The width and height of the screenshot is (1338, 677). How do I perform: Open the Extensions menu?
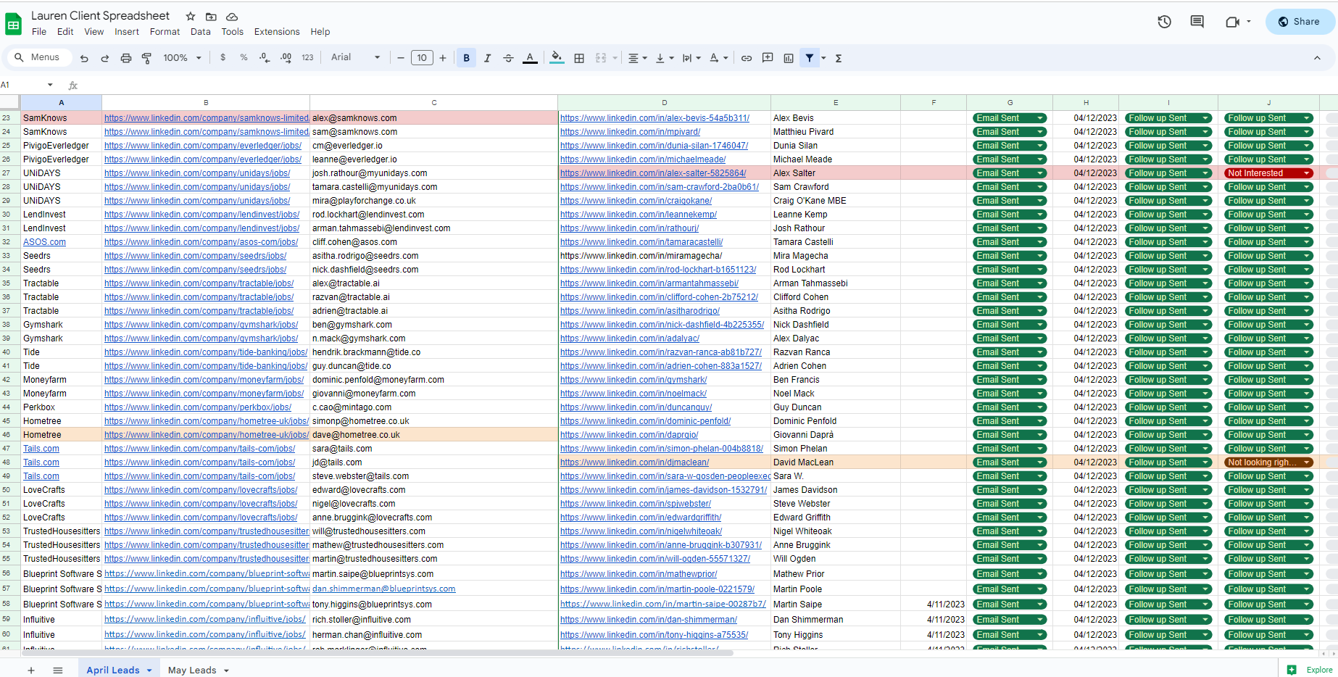276,32
